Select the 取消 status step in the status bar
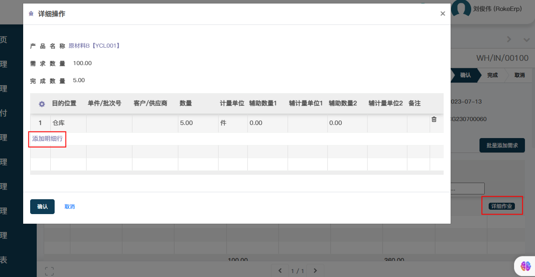Image resolution: width=535 pixels, height=277 pixels. tap(519, 75)
